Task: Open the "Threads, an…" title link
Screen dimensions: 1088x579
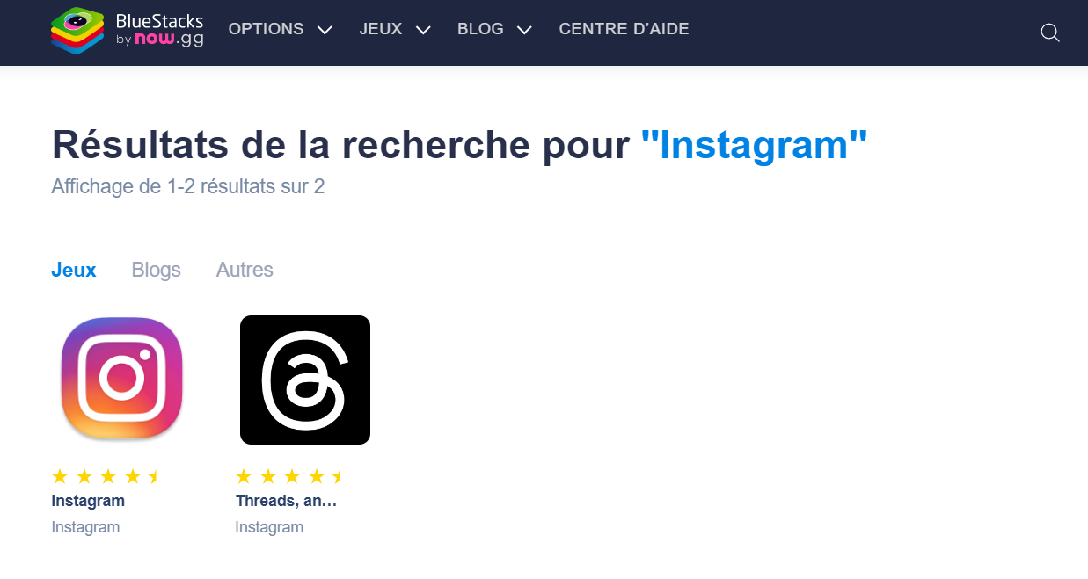Action: 287,501
